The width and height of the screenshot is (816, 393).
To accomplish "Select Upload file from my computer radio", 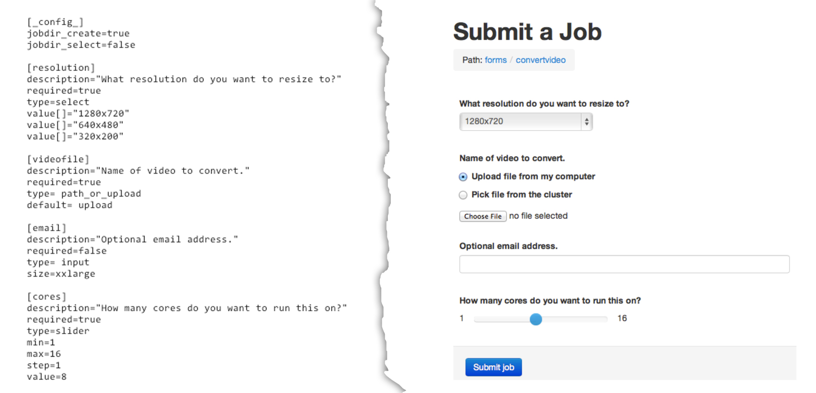I will 463,177.
